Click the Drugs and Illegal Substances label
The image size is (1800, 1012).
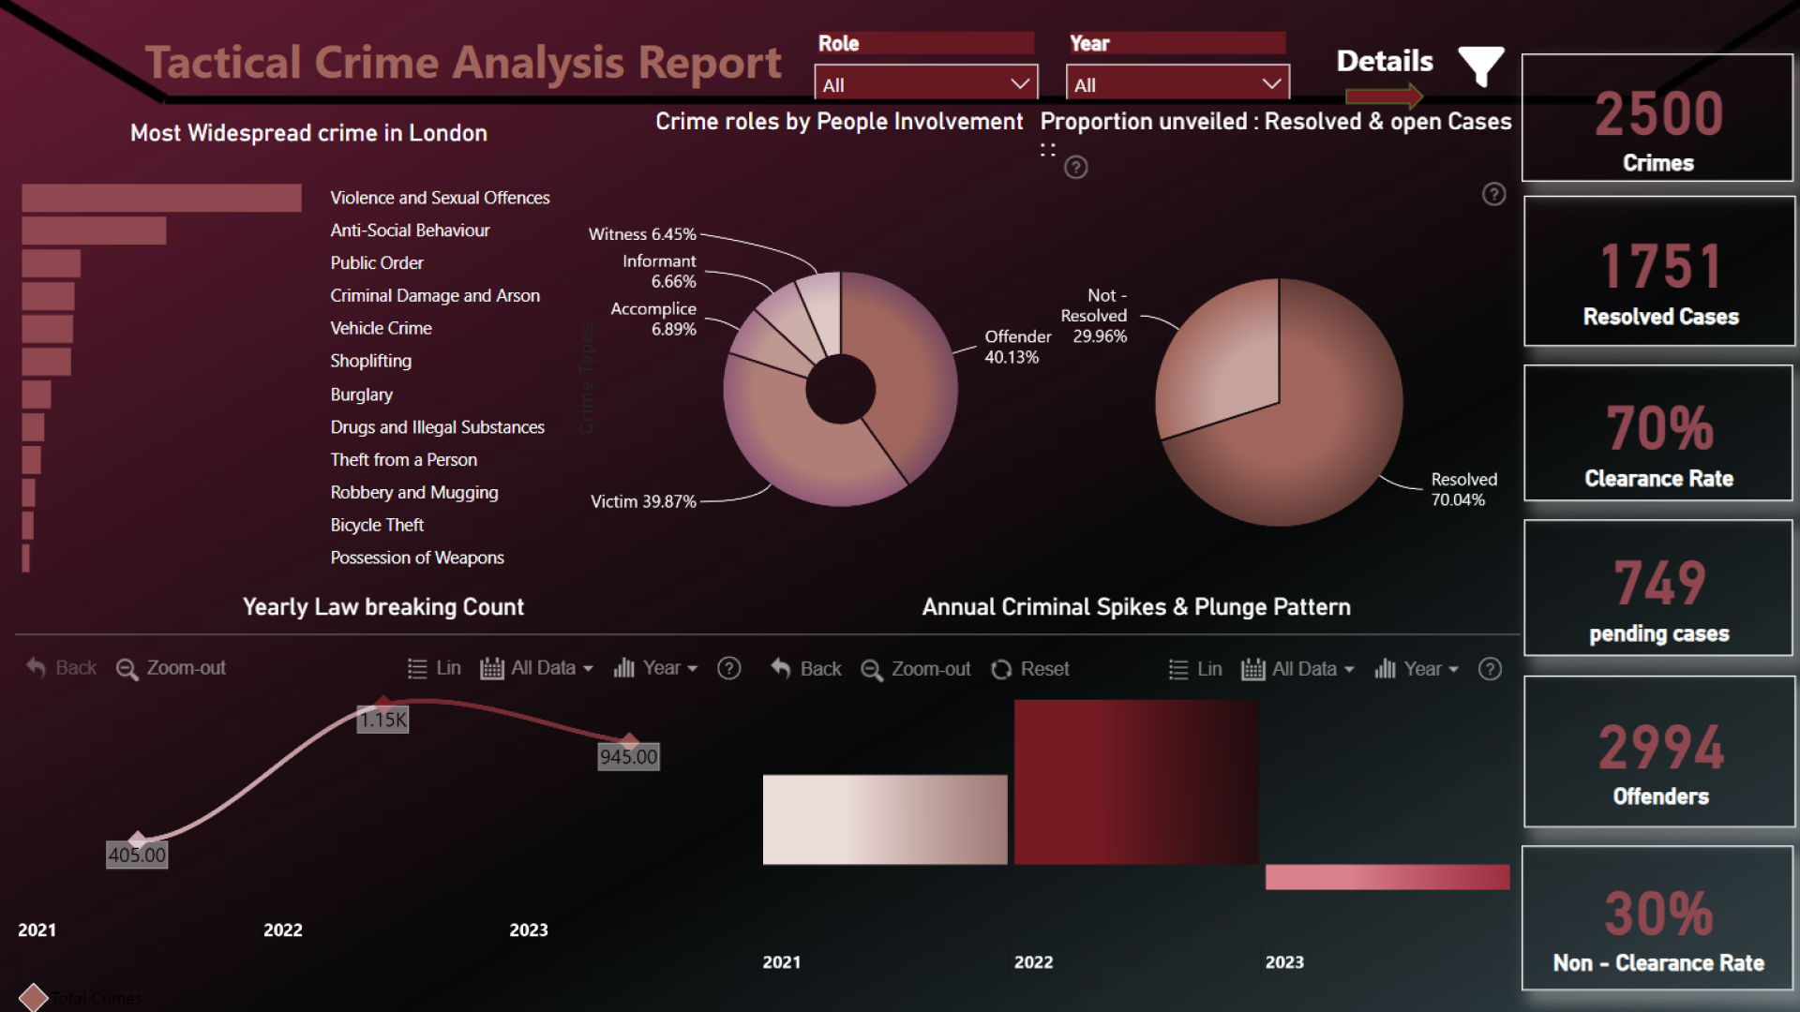click(437, 427)
